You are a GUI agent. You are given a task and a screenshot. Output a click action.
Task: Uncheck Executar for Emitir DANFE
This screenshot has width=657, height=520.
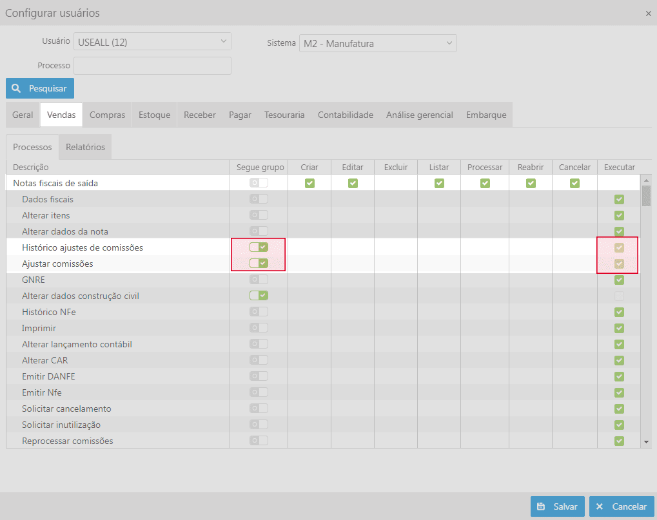click(619, 376)
